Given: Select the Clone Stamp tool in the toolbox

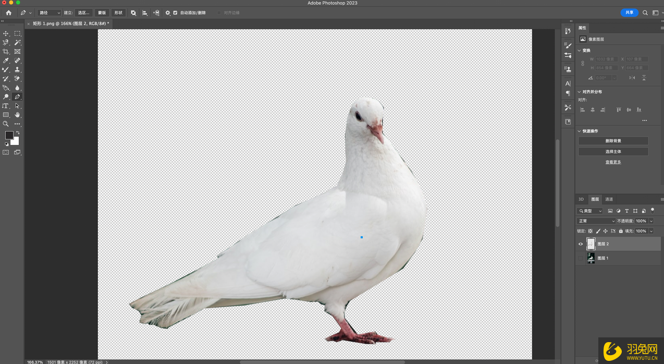Looking at the screenshot, I should click(17, 69).
